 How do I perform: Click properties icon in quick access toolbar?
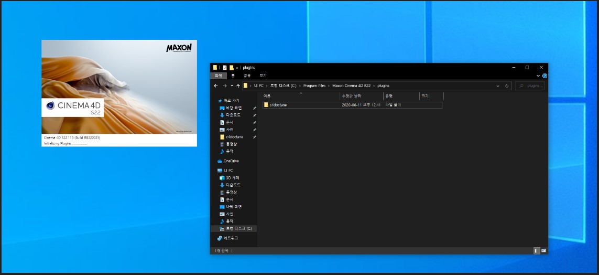[x=225, y=68]
